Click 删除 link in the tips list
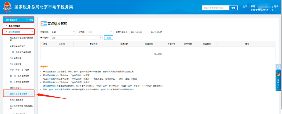The width and height of the screenshot is (282, 114). coord(51,82)
